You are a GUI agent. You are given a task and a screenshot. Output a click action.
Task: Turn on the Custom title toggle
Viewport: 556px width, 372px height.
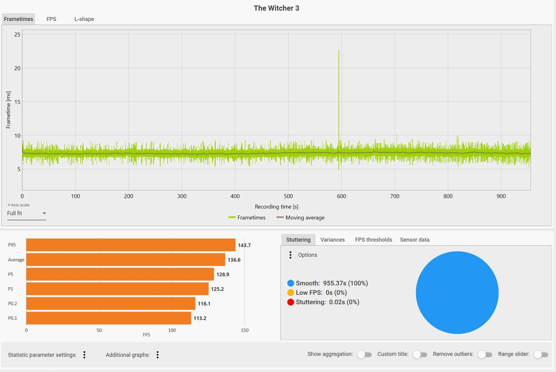[x=419, y=354]
